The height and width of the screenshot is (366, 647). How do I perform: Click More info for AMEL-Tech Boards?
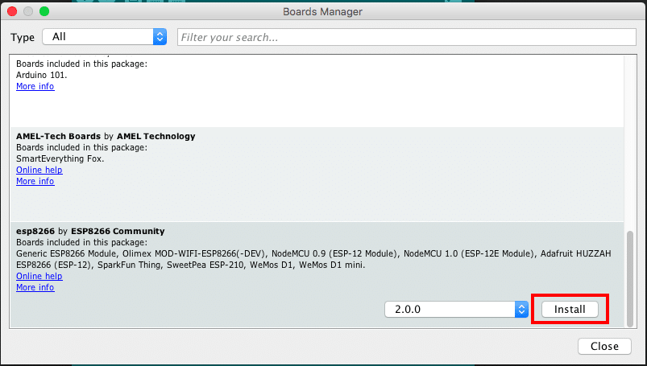35,181
